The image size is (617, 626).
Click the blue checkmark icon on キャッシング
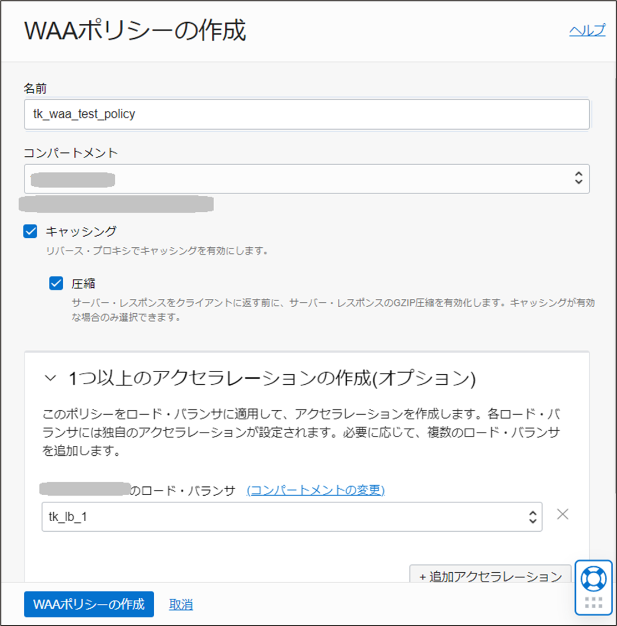click(30, 231)
